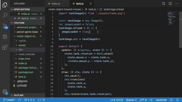Viewport: 182px width, 102px height.
Task: Click the {..}: 12 status bar item
Action: click(41, 100)
